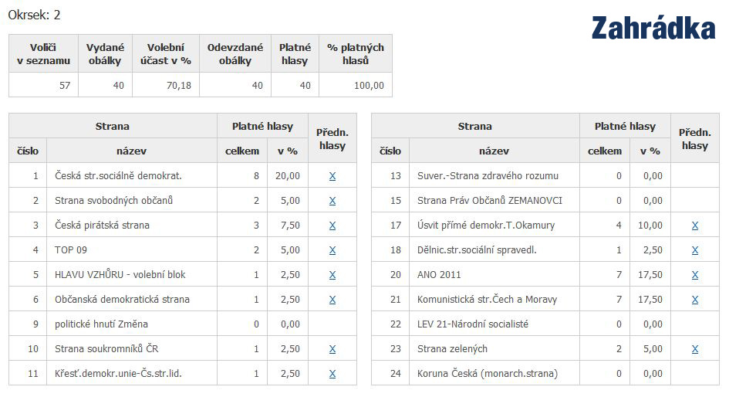This screenshot has width=729, height=397.
Task: Open X link for Křesť.demokr.unie-Čs.str.lid.
Action: coord(332,373)
